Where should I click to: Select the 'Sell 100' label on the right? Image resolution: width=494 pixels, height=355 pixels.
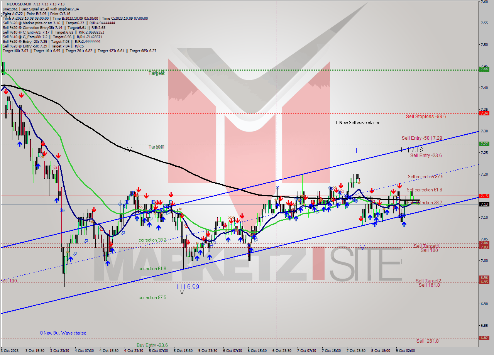coord(429,250)
